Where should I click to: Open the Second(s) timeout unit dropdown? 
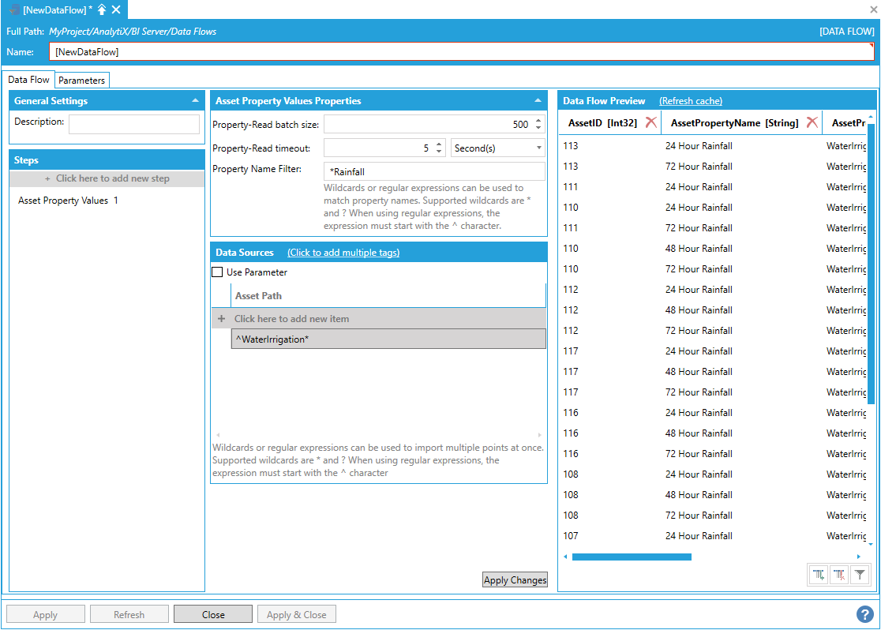[x=497, y=148]
